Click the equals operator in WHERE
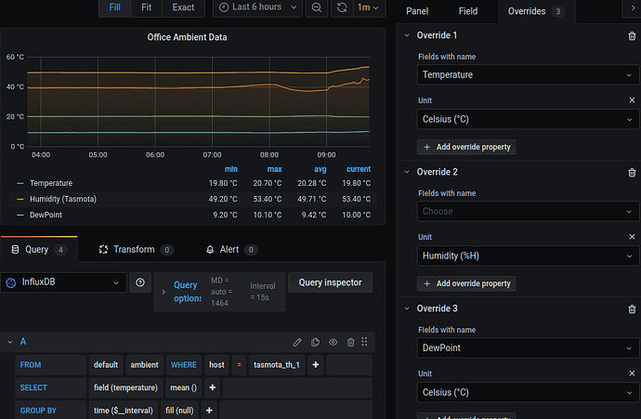641x419 pixels. (239, 365)
